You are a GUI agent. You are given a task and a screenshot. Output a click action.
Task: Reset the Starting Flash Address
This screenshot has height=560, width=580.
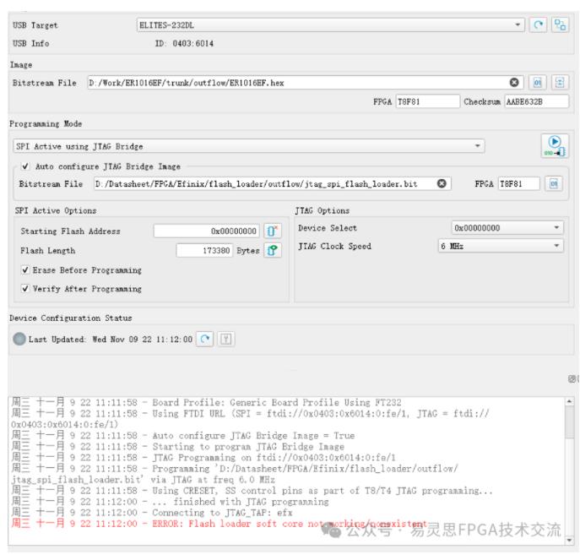(272, 231)
